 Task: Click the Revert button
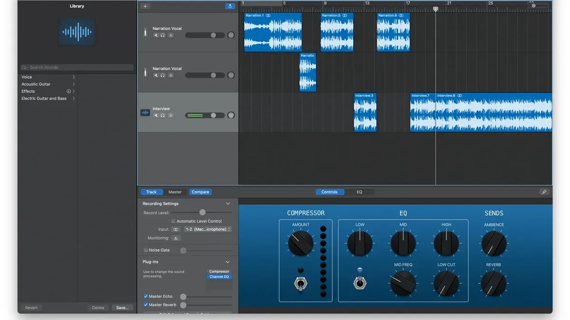coord(31,308)
